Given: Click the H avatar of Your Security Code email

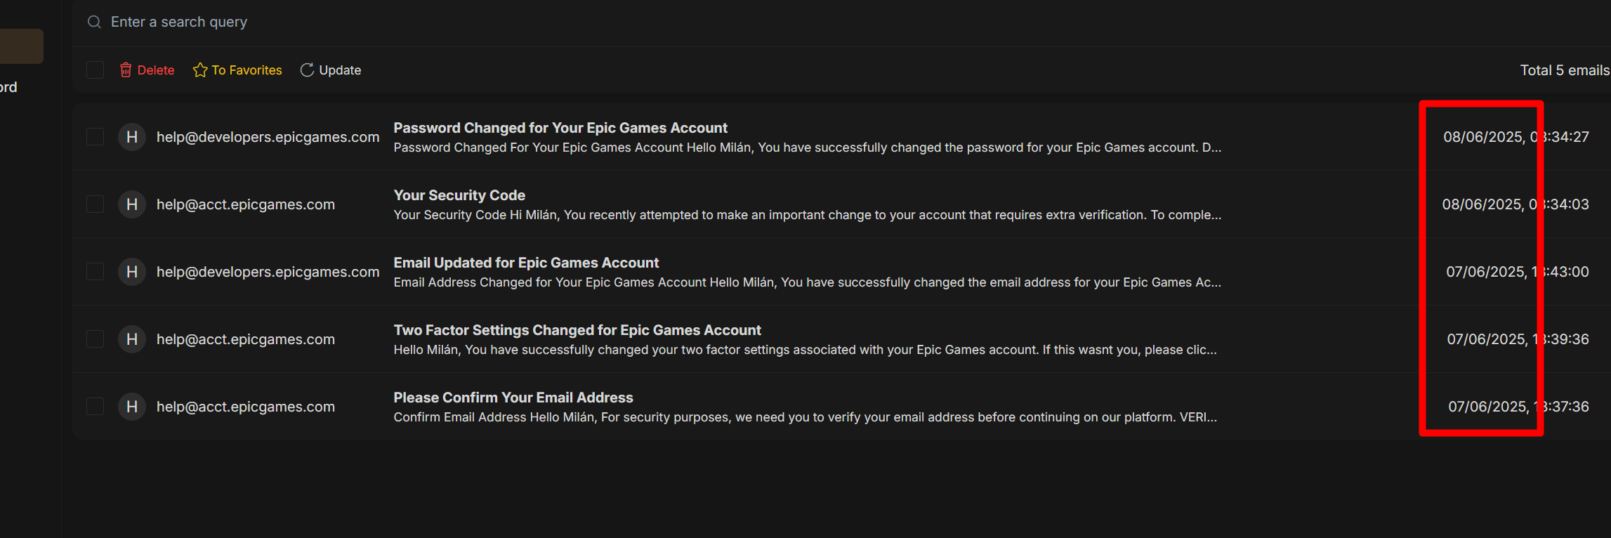Looking at the screenshot, I should pos(132,204).
